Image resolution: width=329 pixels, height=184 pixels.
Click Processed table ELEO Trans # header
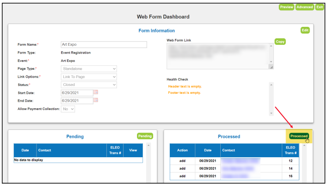point(291,150)
